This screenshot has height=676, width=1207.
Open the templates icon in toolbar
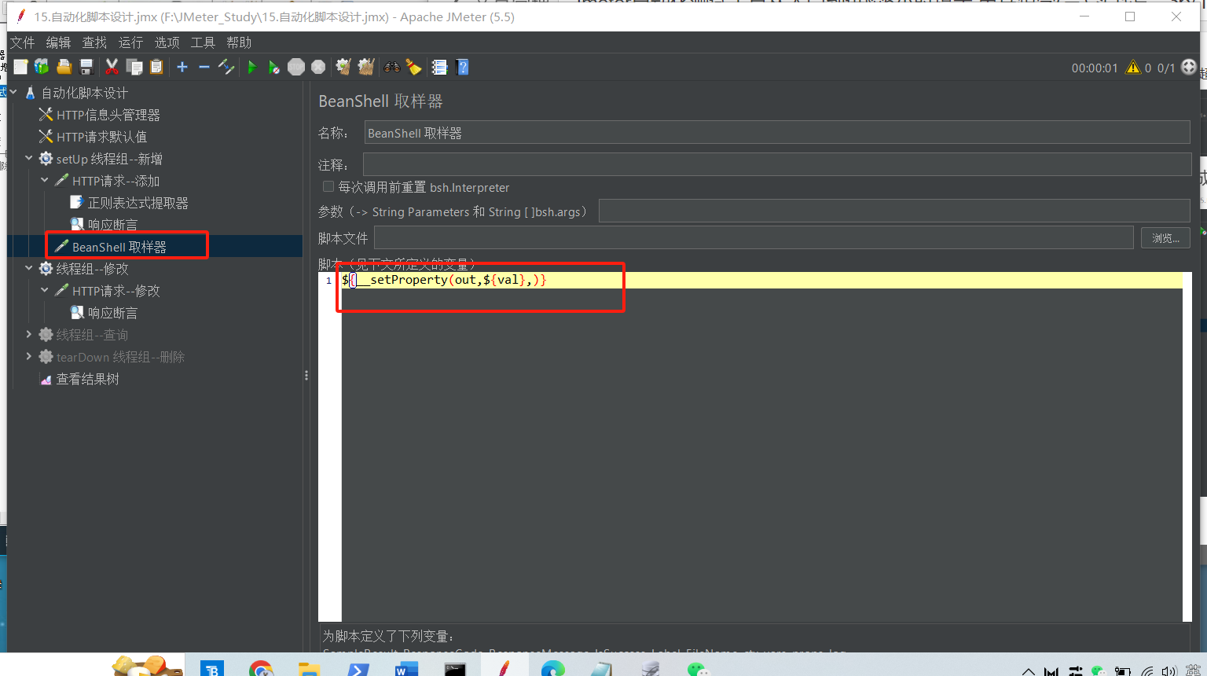[42, 68]
